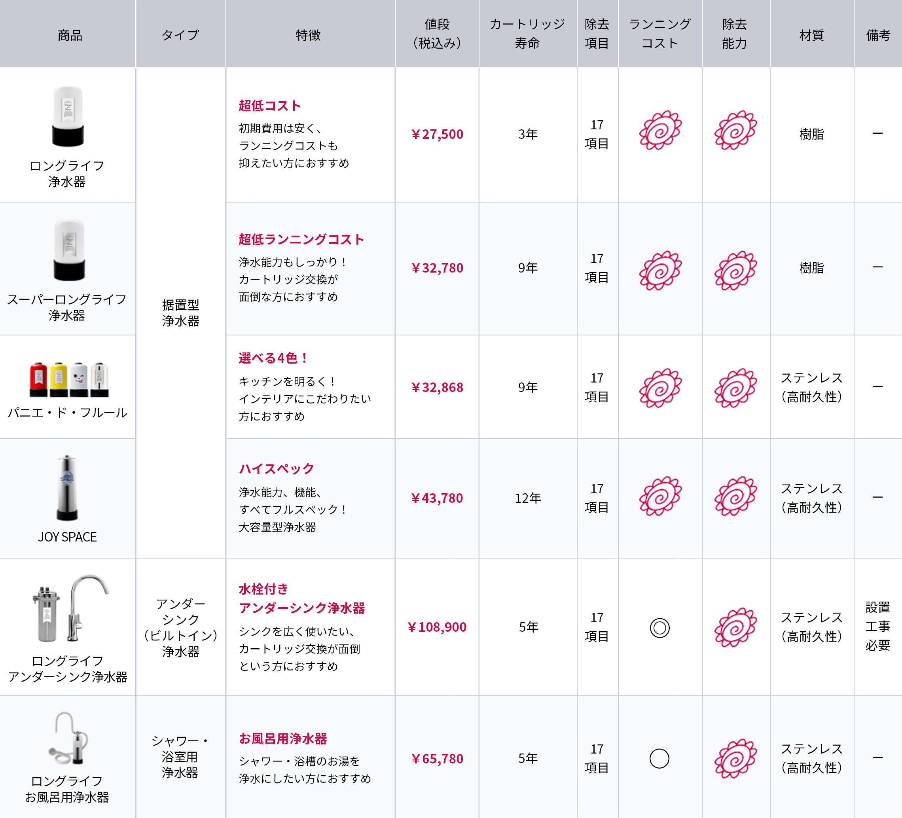Click single-circle running cost icon in ¥65,780 row
Viewport: 902px width, 818px height.
[x=659, y=759]
